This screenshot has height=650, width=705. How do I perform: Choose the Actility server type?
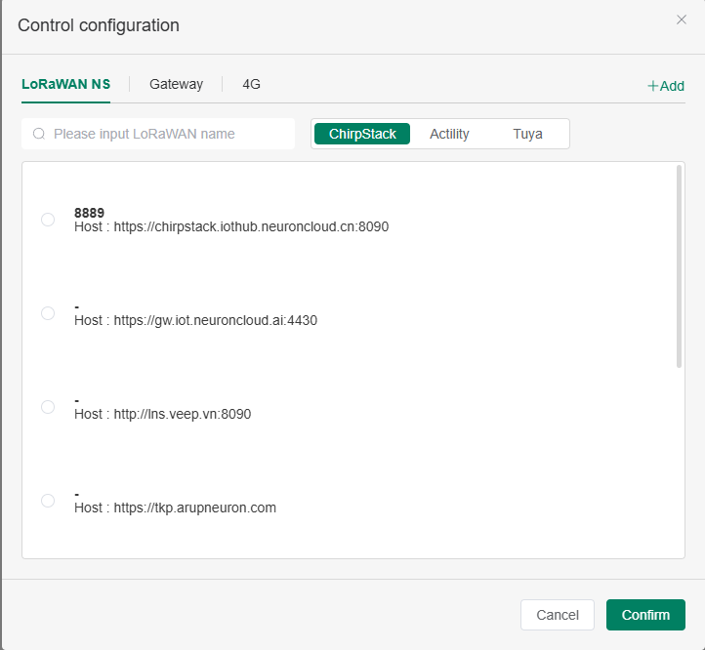[449, 134]
